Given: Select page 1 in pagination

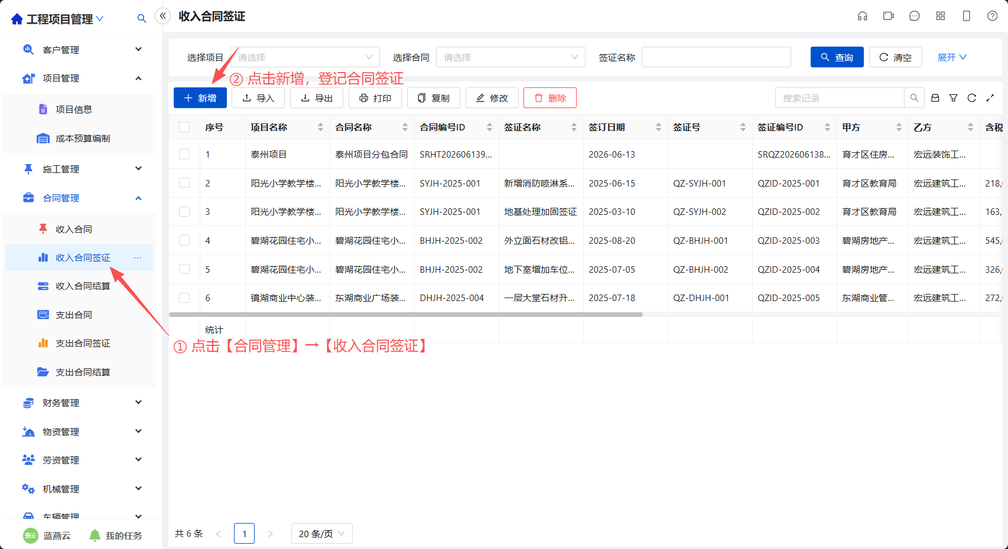Looking at the screenshot, I should [244, 534].
